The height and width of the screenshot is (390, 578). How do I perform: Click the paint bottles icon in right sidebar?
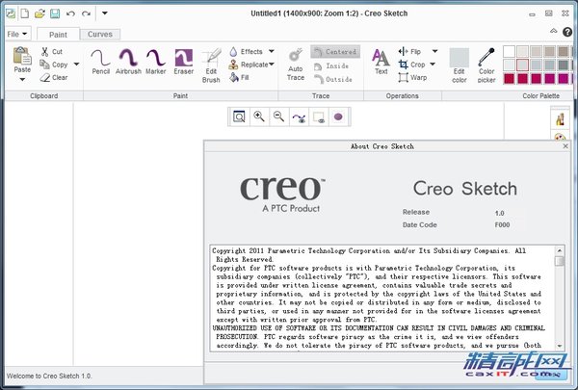coord(560,118)
